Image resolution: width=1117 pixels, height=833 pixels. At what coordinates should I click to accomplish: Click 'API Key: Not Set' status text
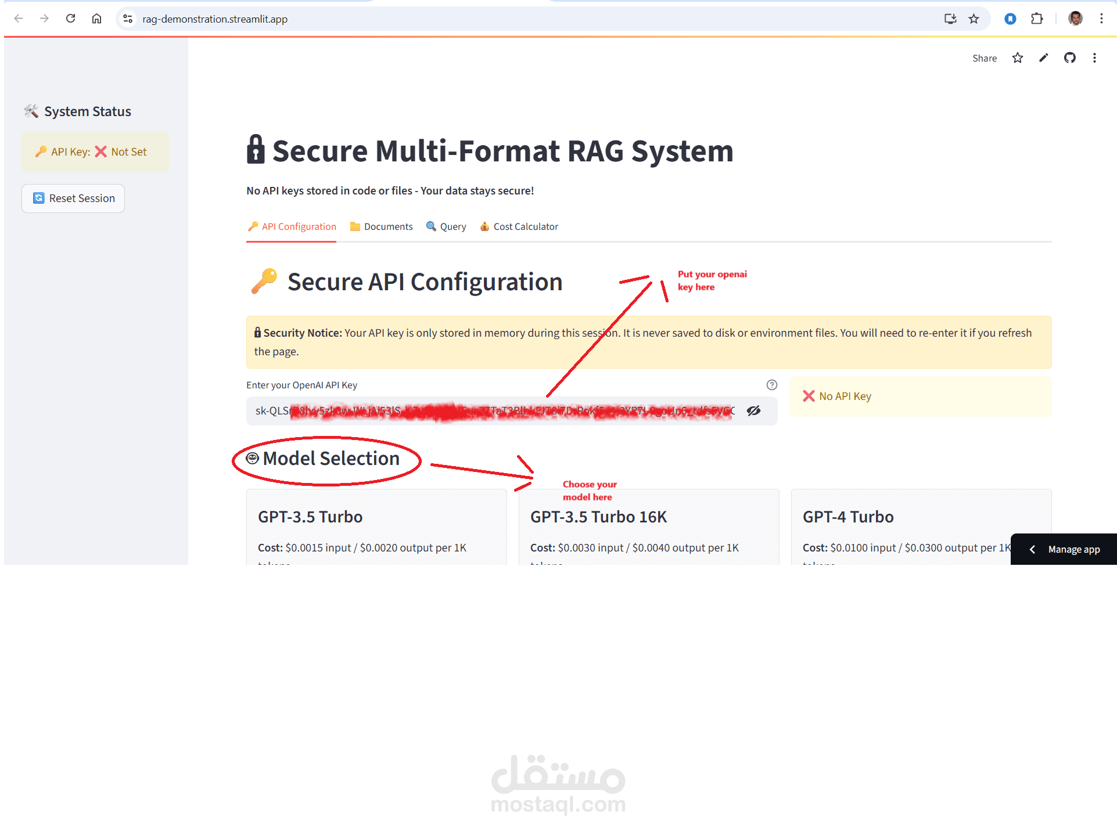pyautogui.click(x=91, y=152)
